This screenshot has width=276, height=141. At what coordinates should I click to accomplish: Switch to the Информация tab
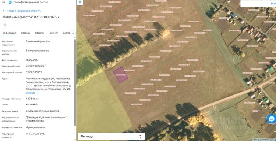[10, 33]
